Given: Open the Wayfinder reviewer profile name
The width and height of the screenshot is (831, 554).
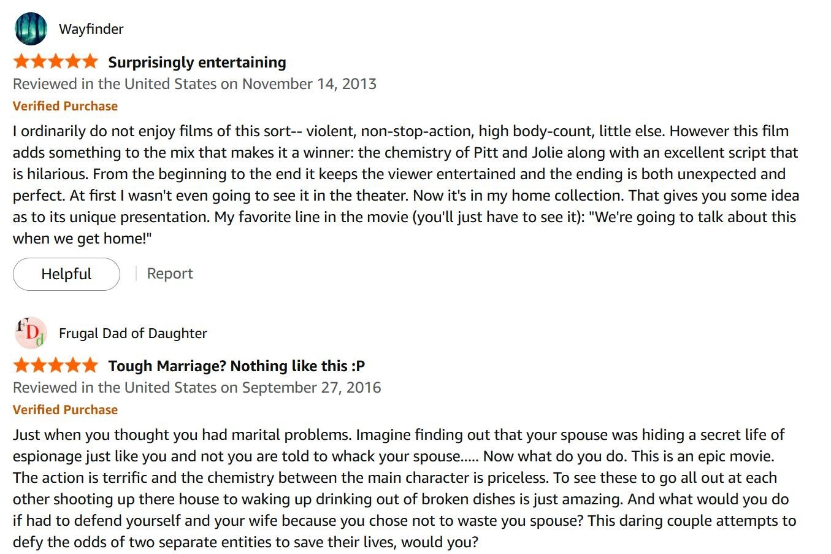Looking at the screenshot, I should (x=91, y=29).
